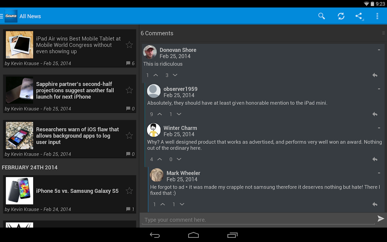View Mark Wheeler's avatar
This screenshot has width=387, height=242.
click(x=157, y=175)
